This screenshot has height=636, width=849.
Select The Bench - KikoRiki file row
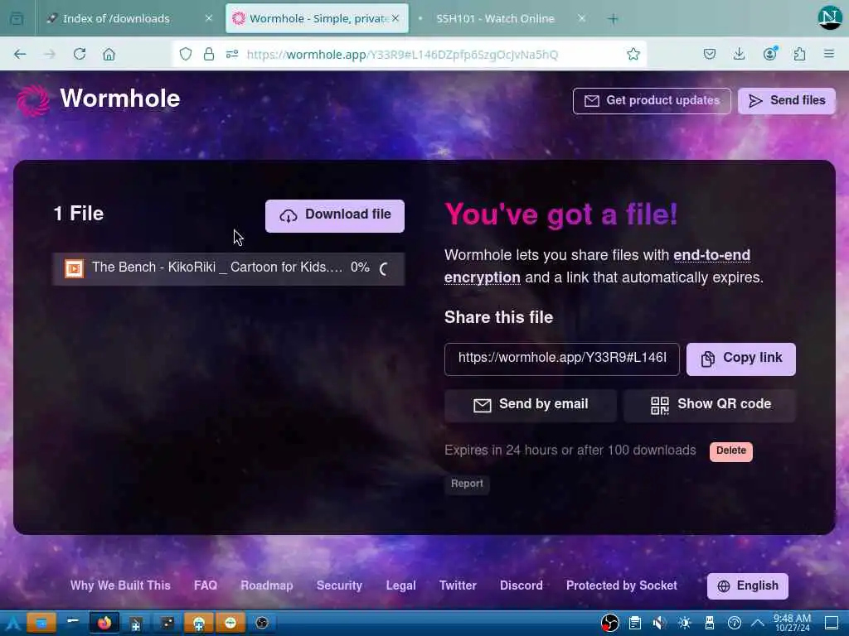pos(228,268)
